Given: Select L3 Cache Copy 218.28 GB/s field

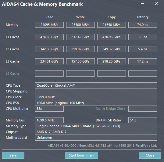Looking at the screenshot, I should click(112, 61).
